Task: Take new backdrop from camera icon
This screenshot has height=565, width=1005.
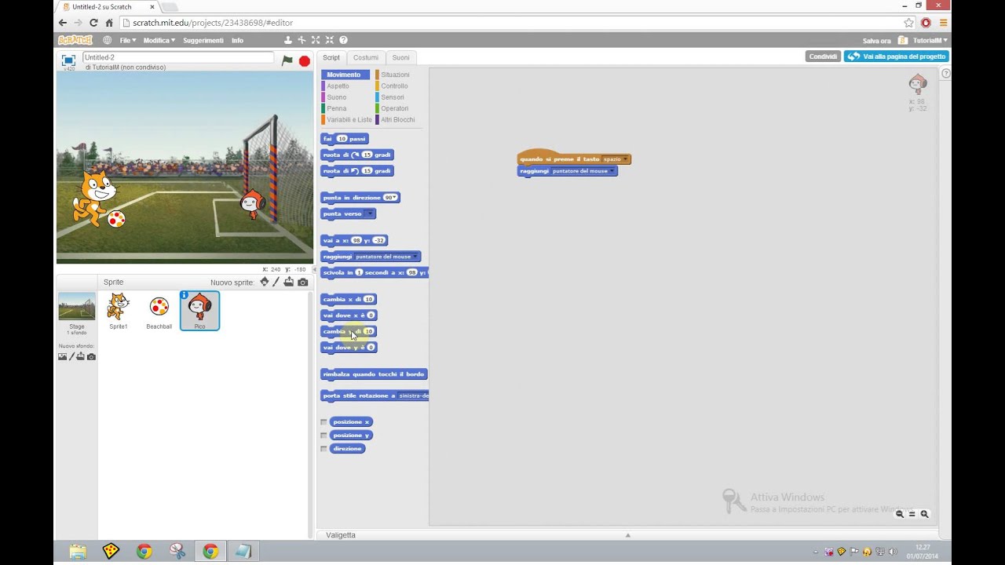Action: [x=91, y=356]
